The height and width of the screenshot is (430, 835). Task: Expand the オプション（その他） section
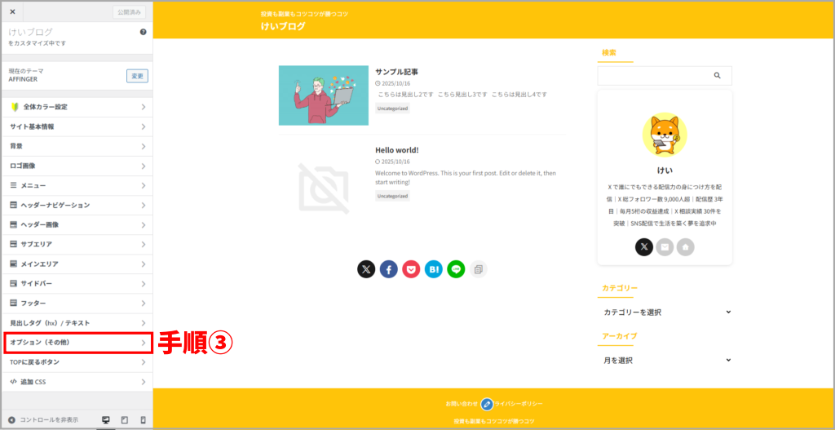[77, 343]
